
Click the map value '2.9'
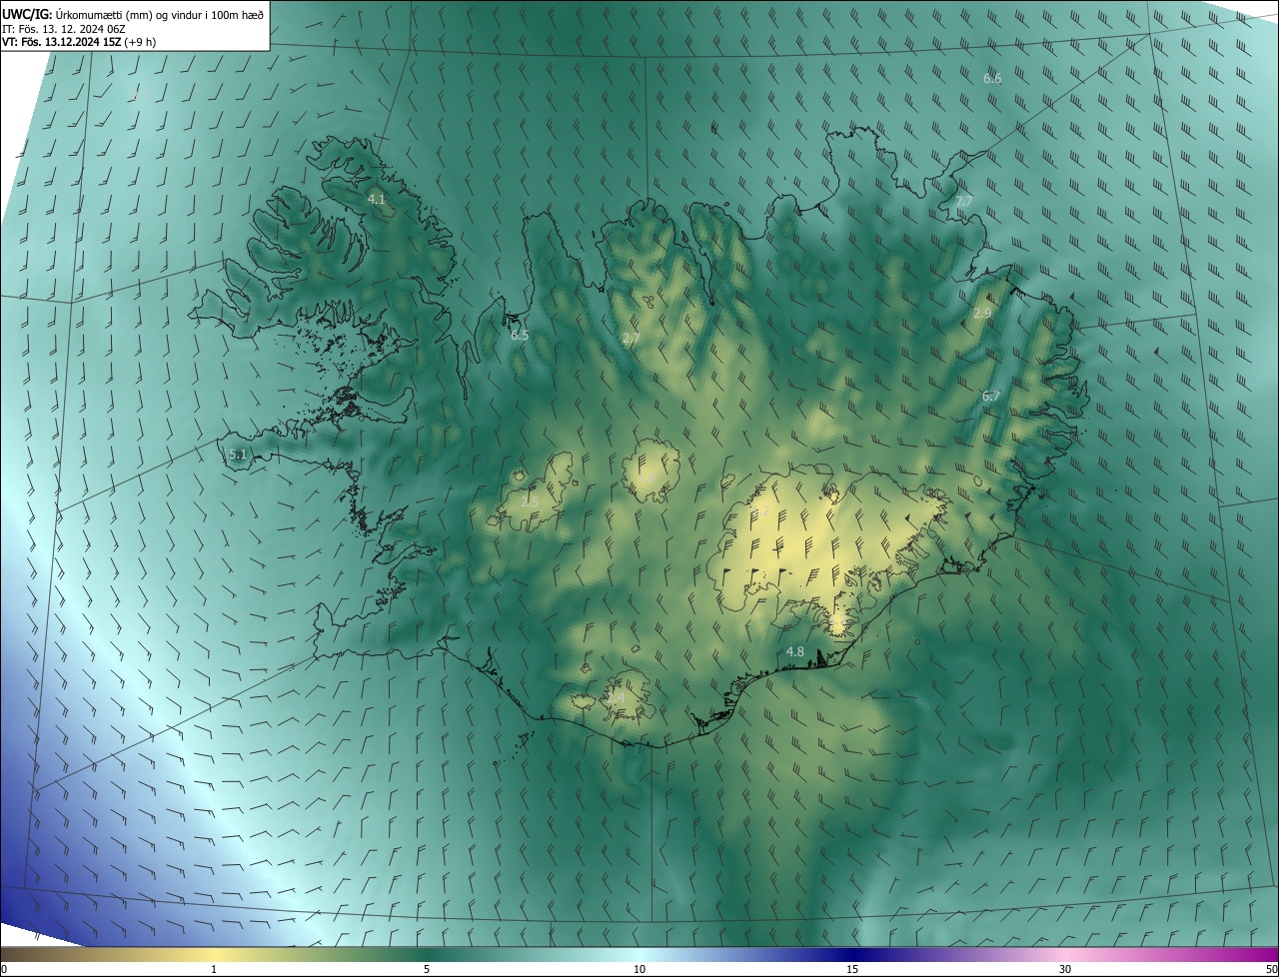[x=982, y=314]
